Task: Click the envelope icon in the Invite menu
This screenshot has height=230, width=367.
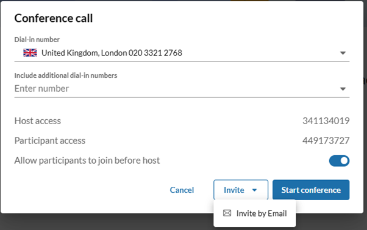Action: [x=227, y=213]
